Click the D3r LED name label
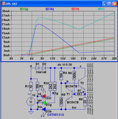Screen dimensions: 118x119 (49, 98)
